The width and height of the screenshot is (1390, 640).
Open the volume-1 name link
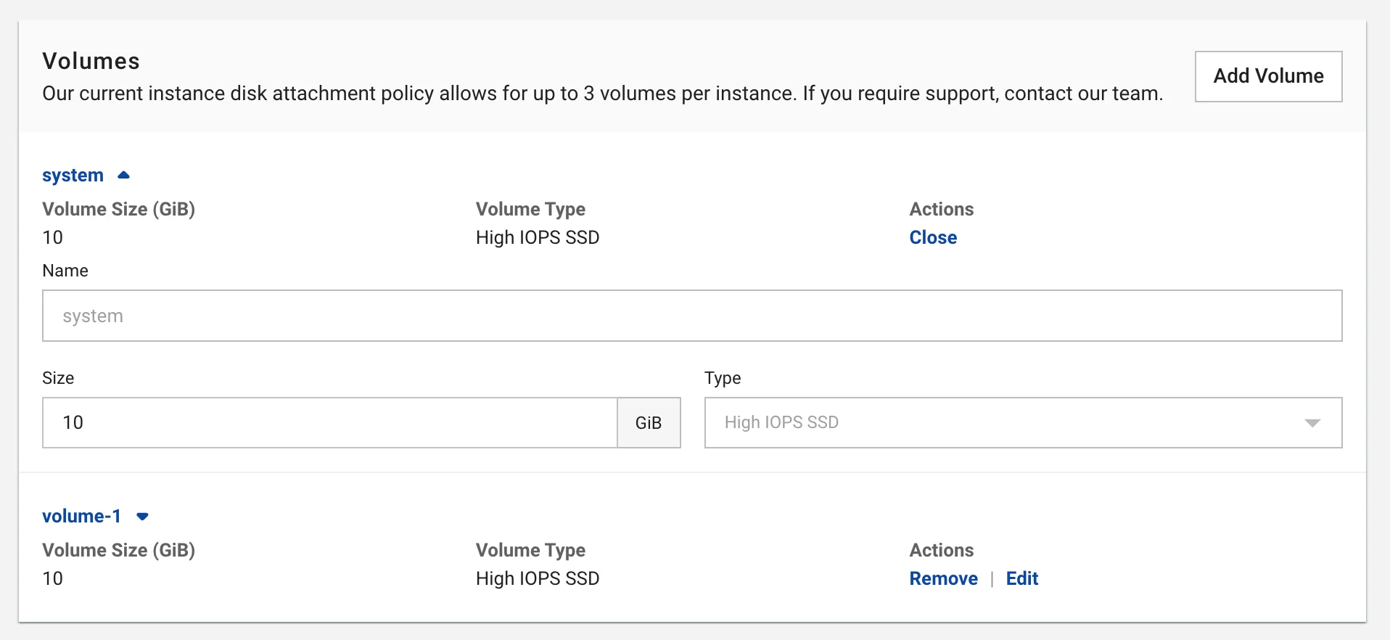[81, 516]
